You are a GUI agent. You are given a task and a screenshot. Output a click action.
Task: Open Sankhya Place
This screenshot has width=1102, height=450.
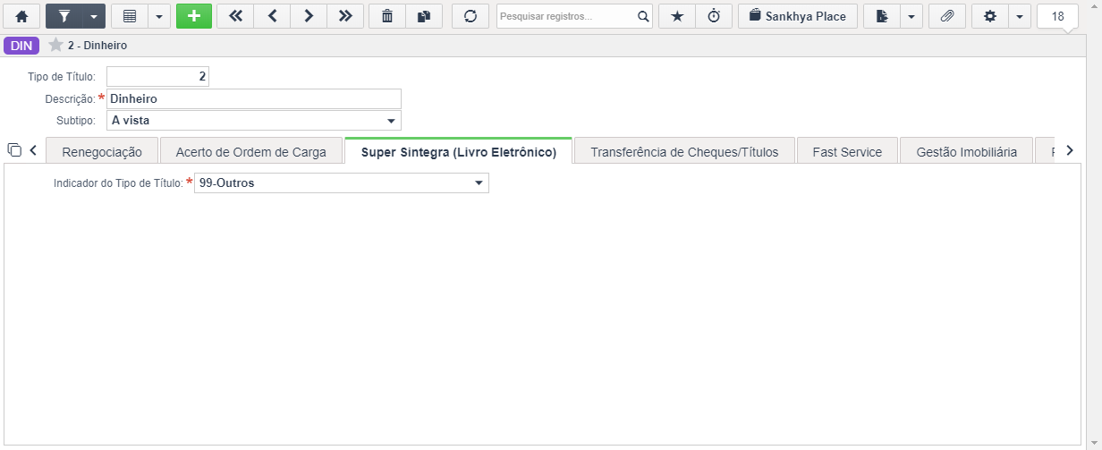tap(798, 16)
